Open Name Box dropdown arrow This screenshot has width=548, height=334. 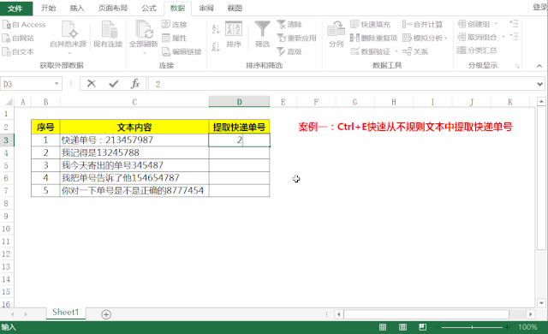(57, 84)
